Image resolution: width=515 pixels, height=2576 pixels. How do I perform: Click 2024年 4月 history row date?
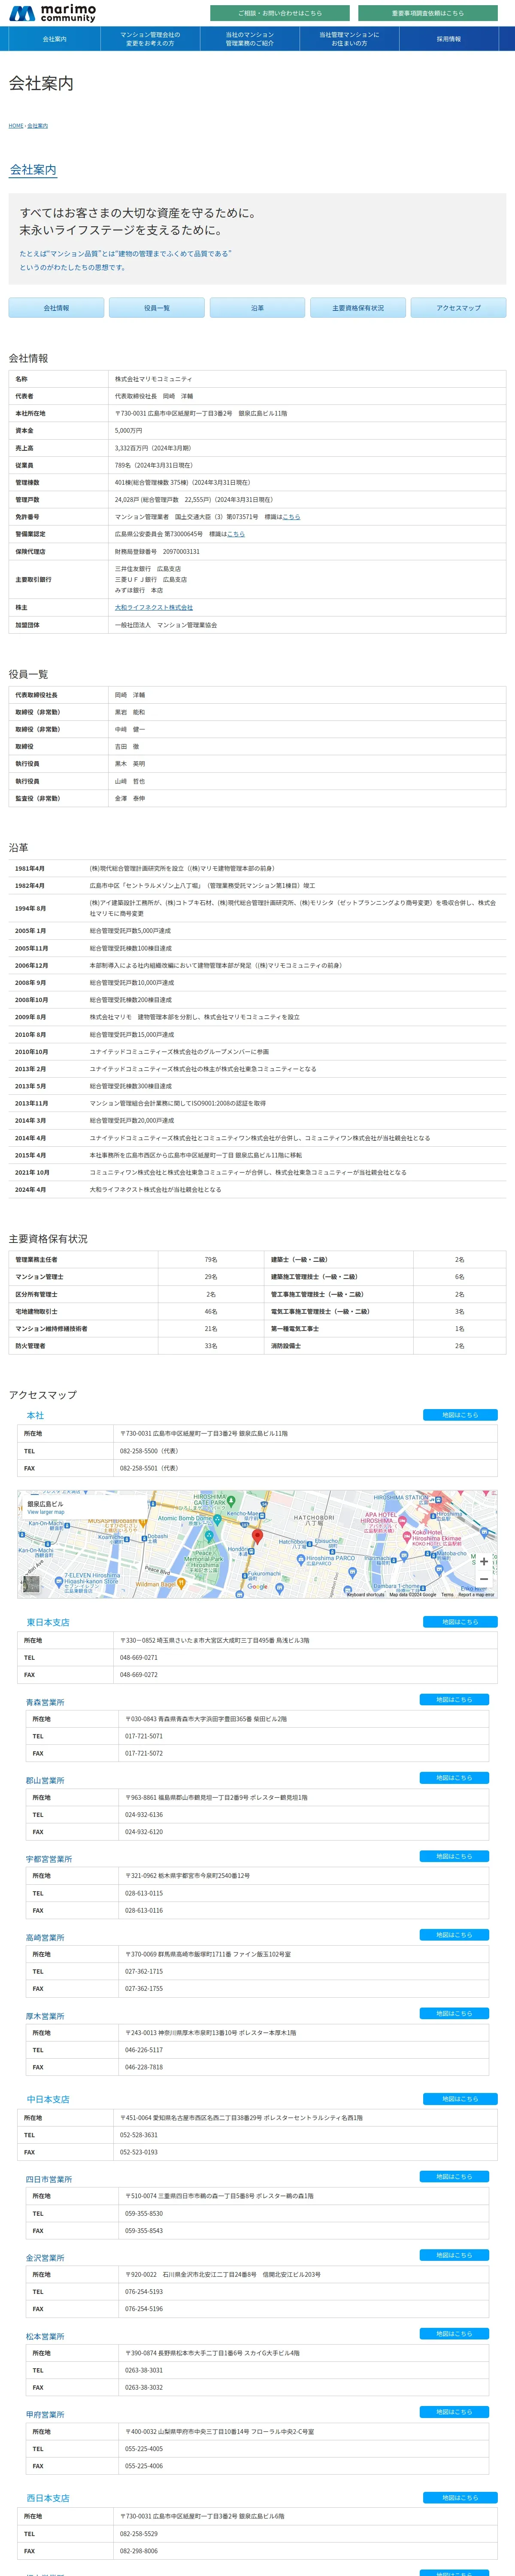click(31, 1190)
